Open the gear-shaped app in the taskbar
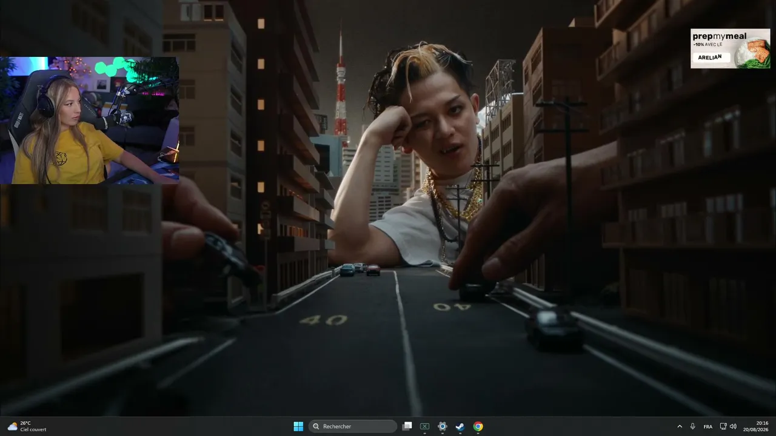The width and height of the screenshot is (776, 436). point(443,426)
